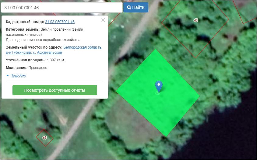Select parcel 69 on the map
Viewport: 257px width, 160px height.
click(x=44, y=138)
